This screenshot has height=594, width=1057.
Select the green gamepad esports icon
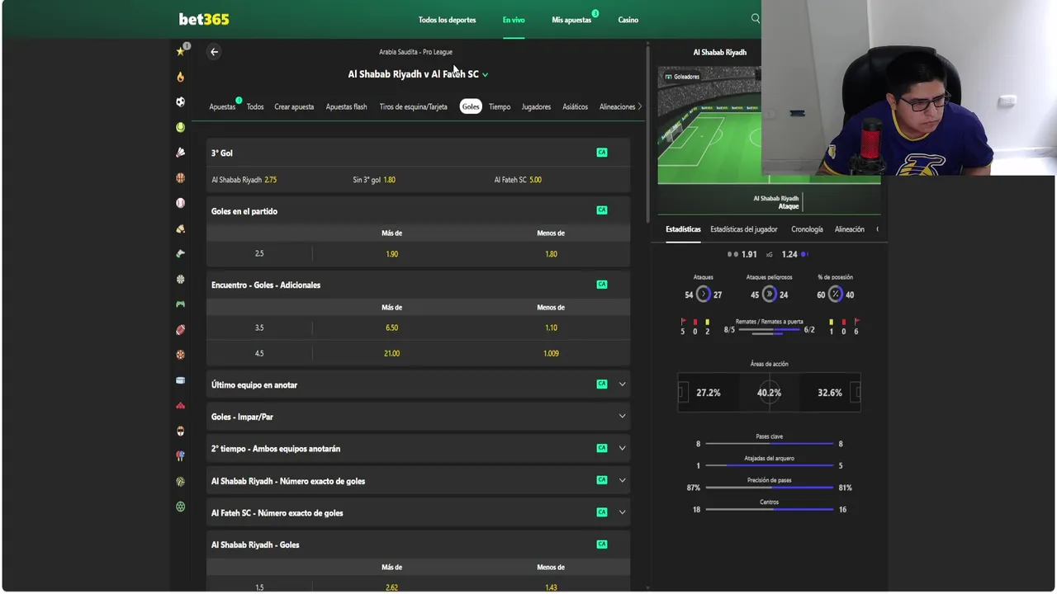pos(180,304)
